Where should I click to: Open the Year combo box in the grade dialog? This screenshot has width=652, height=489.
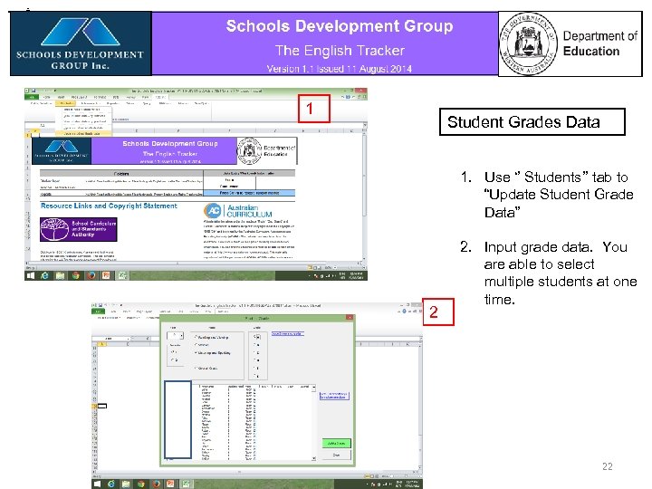point(176,336)
